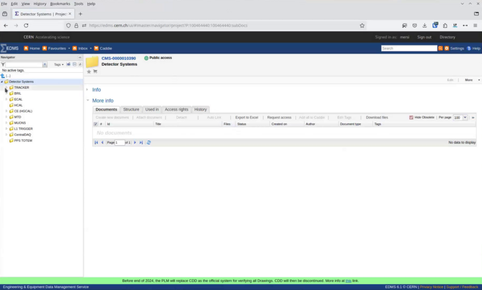
Task: Click the Page number input field
Action: coord(120,142)
